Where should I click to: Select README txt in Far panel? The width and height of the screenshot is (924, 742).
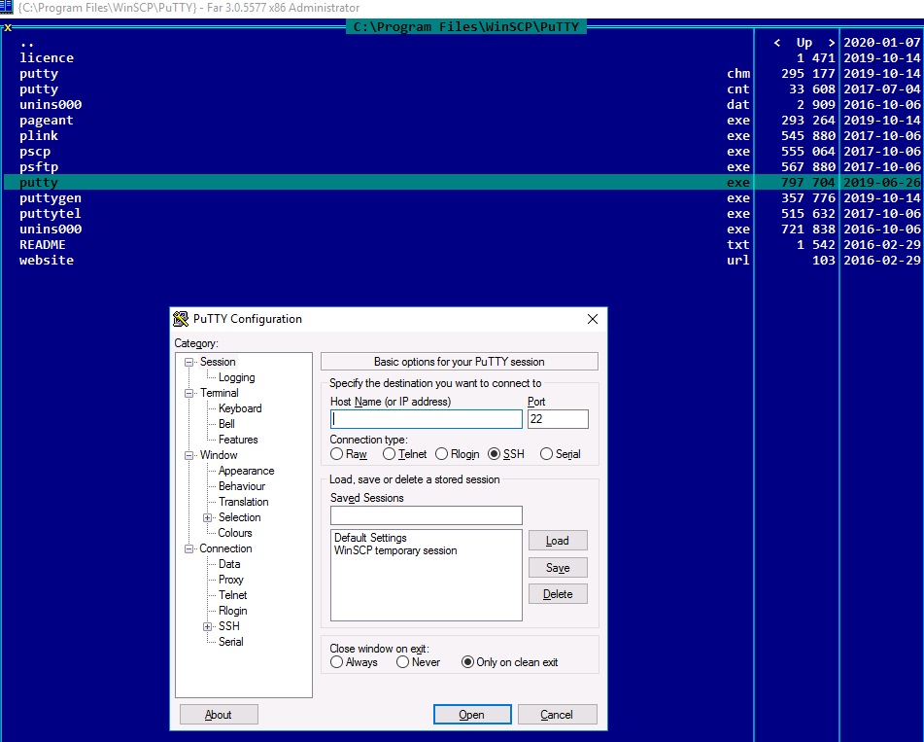pyautogui.click(x=378, y=245)
